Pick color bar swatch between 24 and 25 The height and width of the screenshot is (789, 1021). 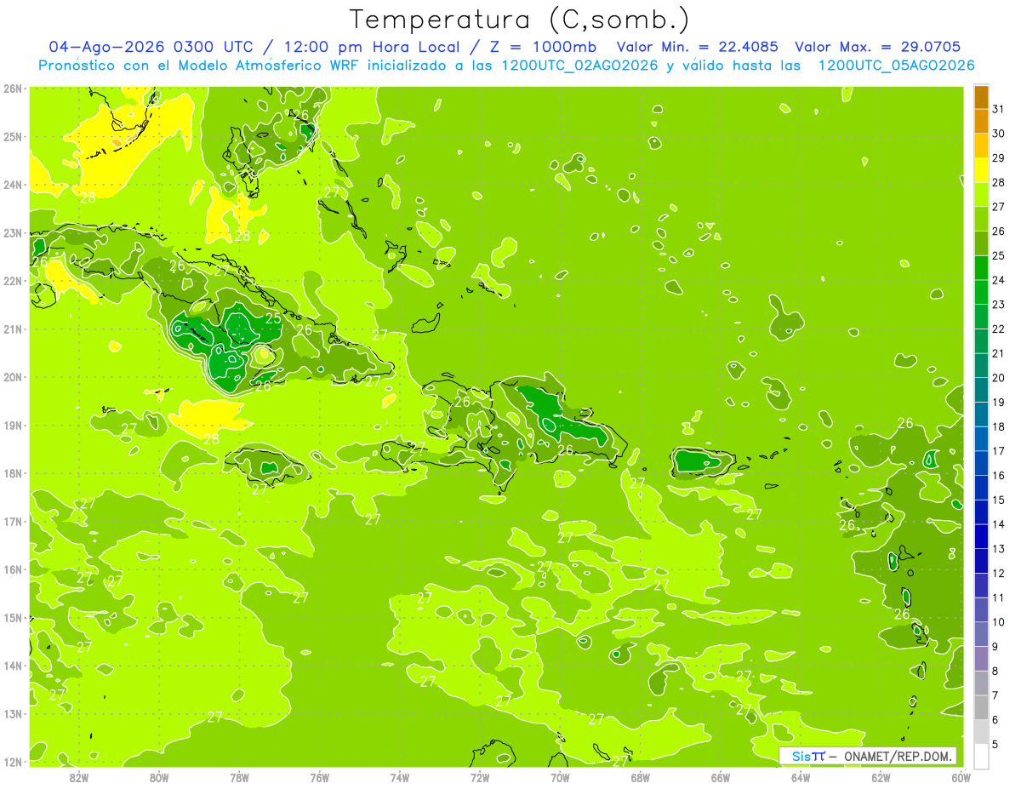click(x=981, y=268)
